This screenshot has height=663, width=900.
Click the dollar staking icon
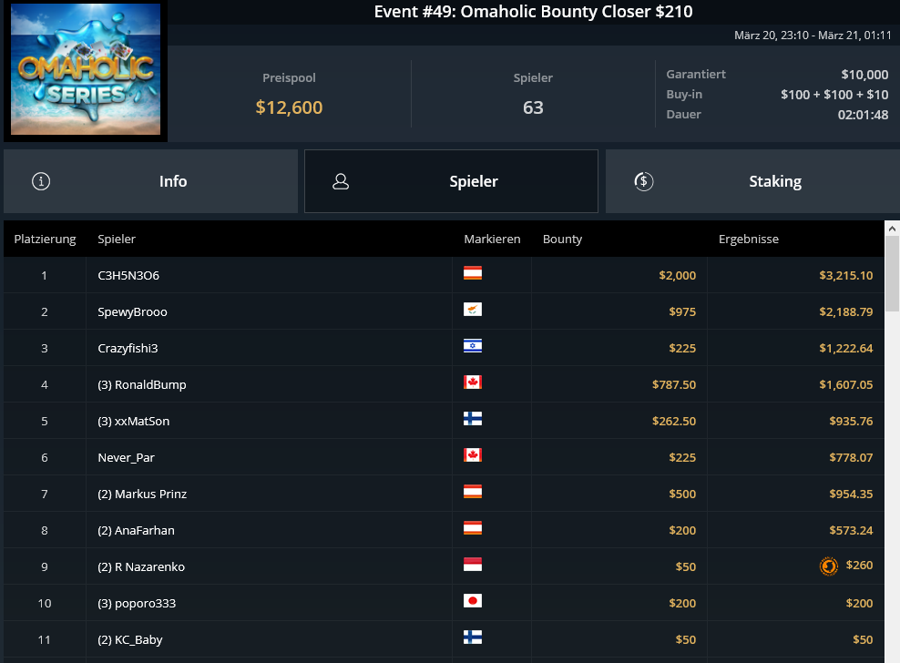[643, 181]
